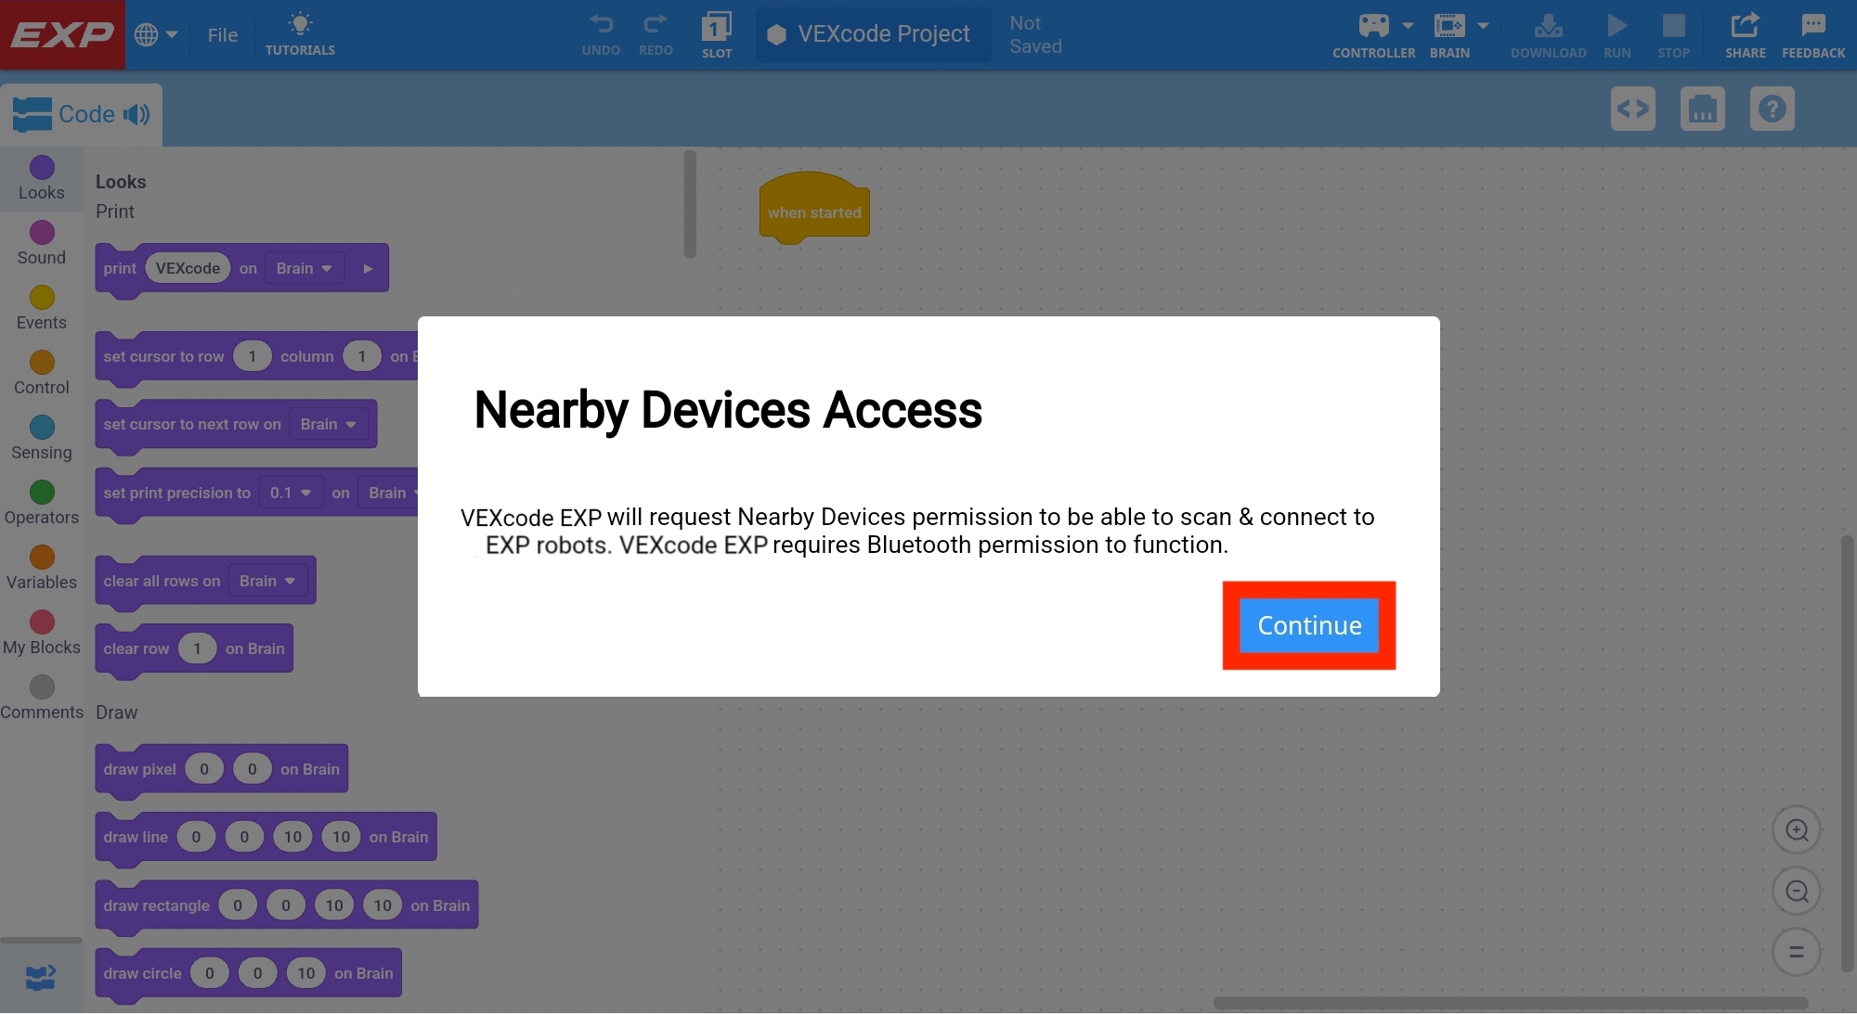1857x1014 pixels.
Task: Switch to the Sensing block category
Action: click(40, 437)
